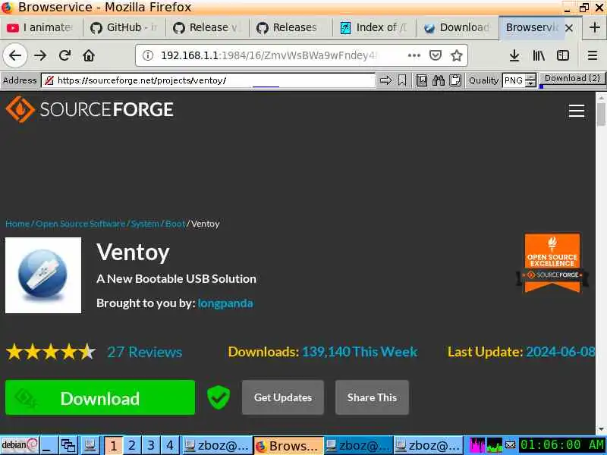Screen dimensions: 607x455
Task: Switch to the Releases tab
Action: pos(291,27)
